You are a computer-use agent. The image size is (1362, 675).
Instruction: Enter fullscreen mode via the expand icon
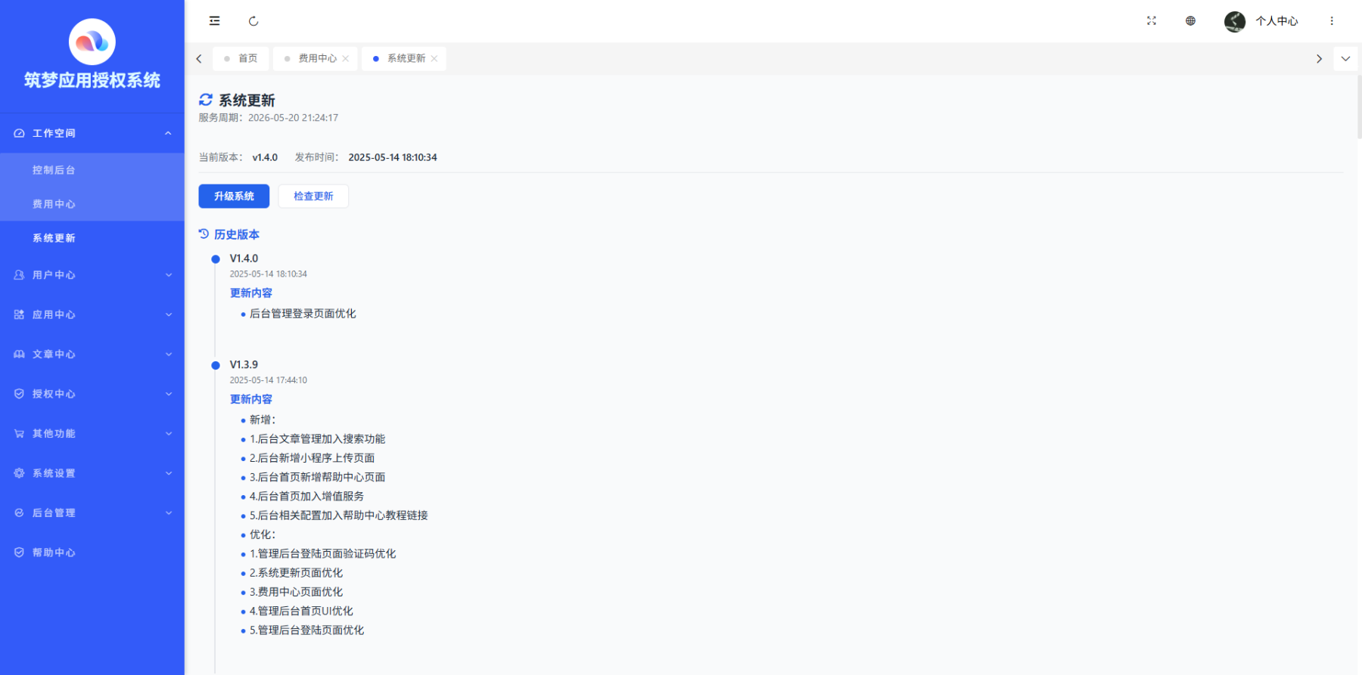(1151, 21)
